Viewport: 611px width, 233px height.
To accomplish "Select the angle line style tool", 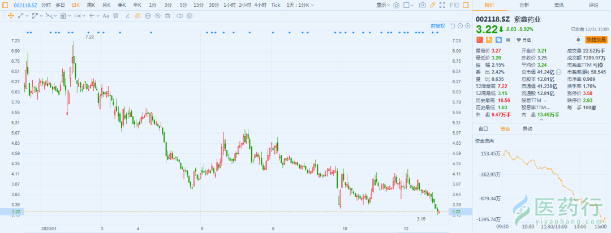I will (x=128, y=16).
